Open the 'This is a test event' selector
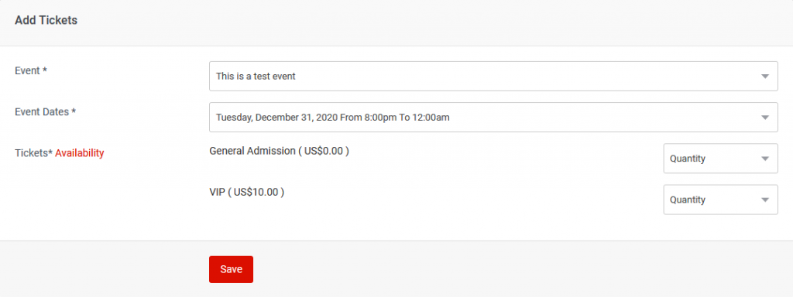Image resolution: width=793 pixels, height=297 pixels. click(x=493, y=77)
